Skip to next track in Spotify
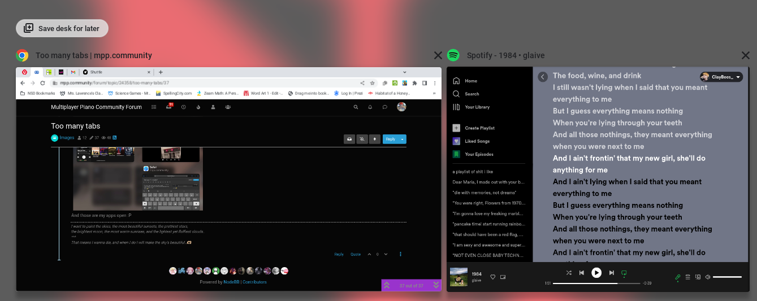 point(611,273)
